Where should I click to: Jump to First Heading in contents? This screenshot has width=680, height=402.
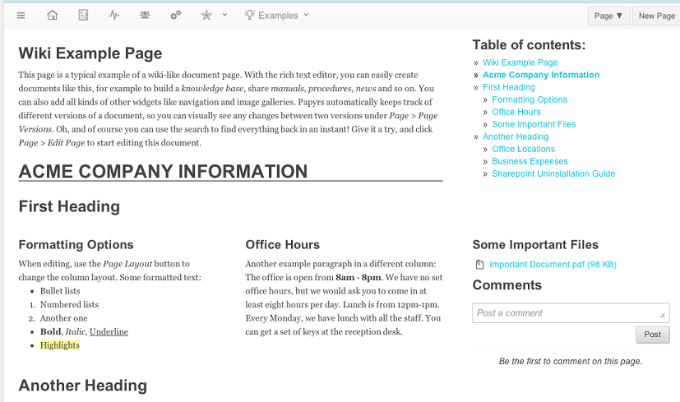(509, 87)
